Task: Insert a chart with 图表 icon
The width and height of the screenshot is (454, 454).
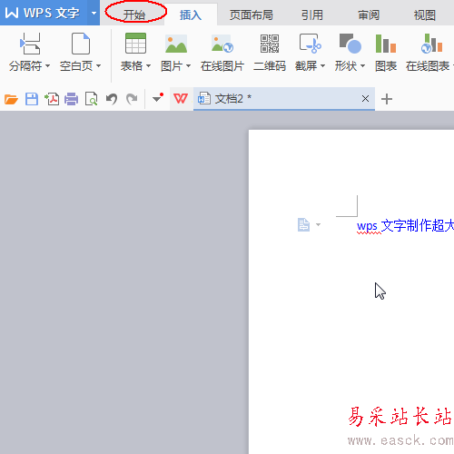Action: tap(386, 44)
